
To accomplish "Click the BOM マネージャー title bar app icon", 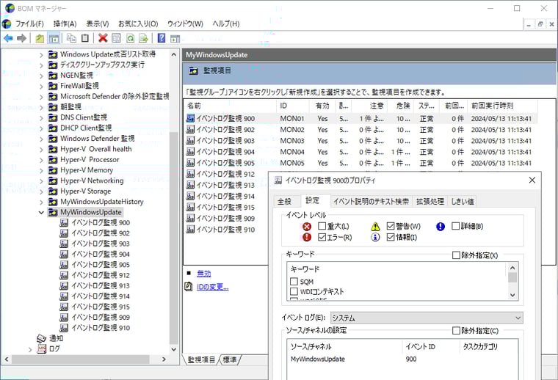I will pyautogui.click(x=10, y=8).
